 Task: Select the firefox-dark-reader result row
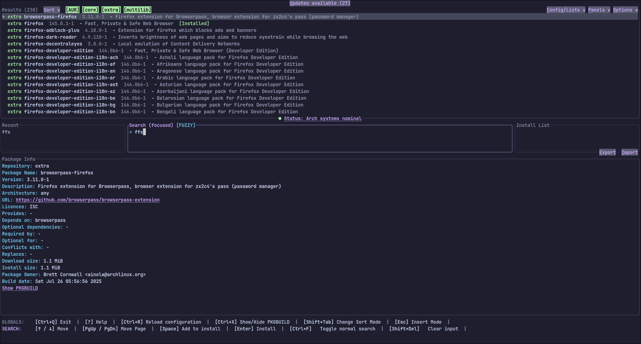[x=101, y=37]
